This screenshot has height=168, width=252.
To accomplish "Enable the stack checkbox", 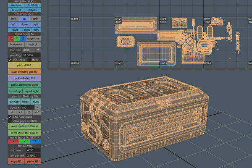I will point(30,60).
